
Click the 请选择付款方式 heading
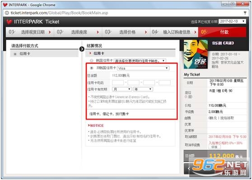(25, 46)
